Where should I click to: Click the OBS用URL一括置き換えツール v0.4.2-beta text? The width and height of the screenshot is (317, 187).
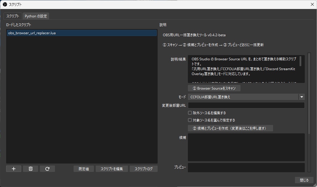[x=194, y=35]
